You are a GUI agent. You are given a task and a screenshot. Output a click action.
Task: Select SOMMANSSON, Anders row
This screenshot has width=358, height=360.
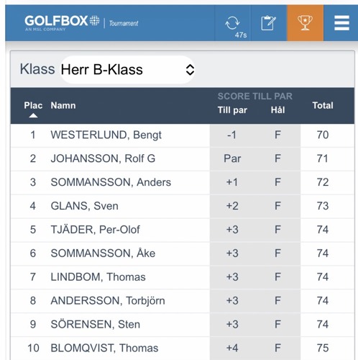tap(183, 182)
